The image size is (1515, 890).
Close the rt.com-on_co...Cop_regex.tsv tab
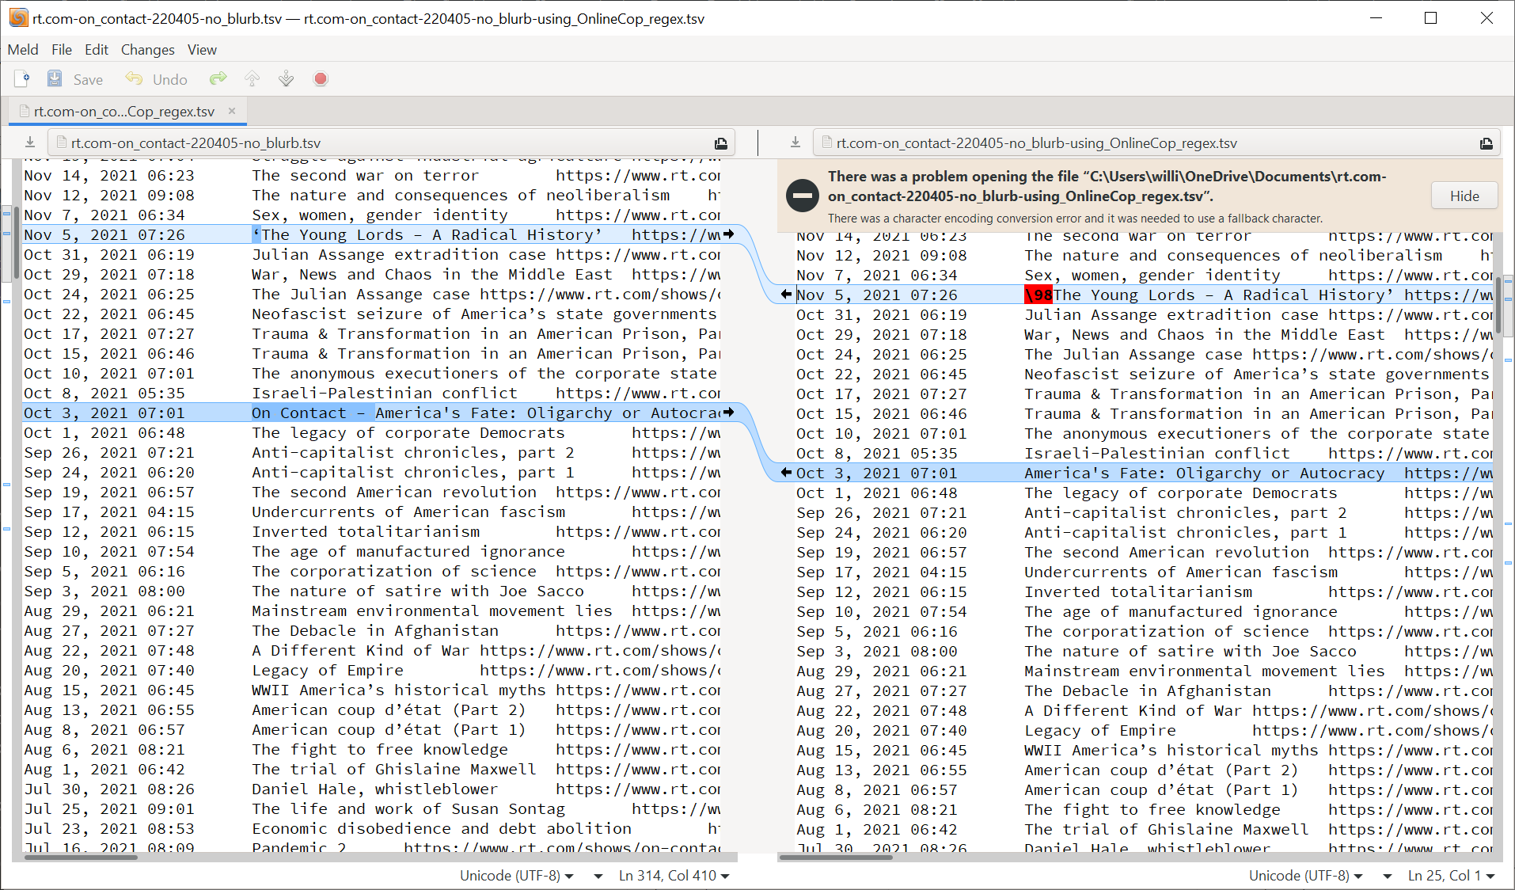pos(232,111)
